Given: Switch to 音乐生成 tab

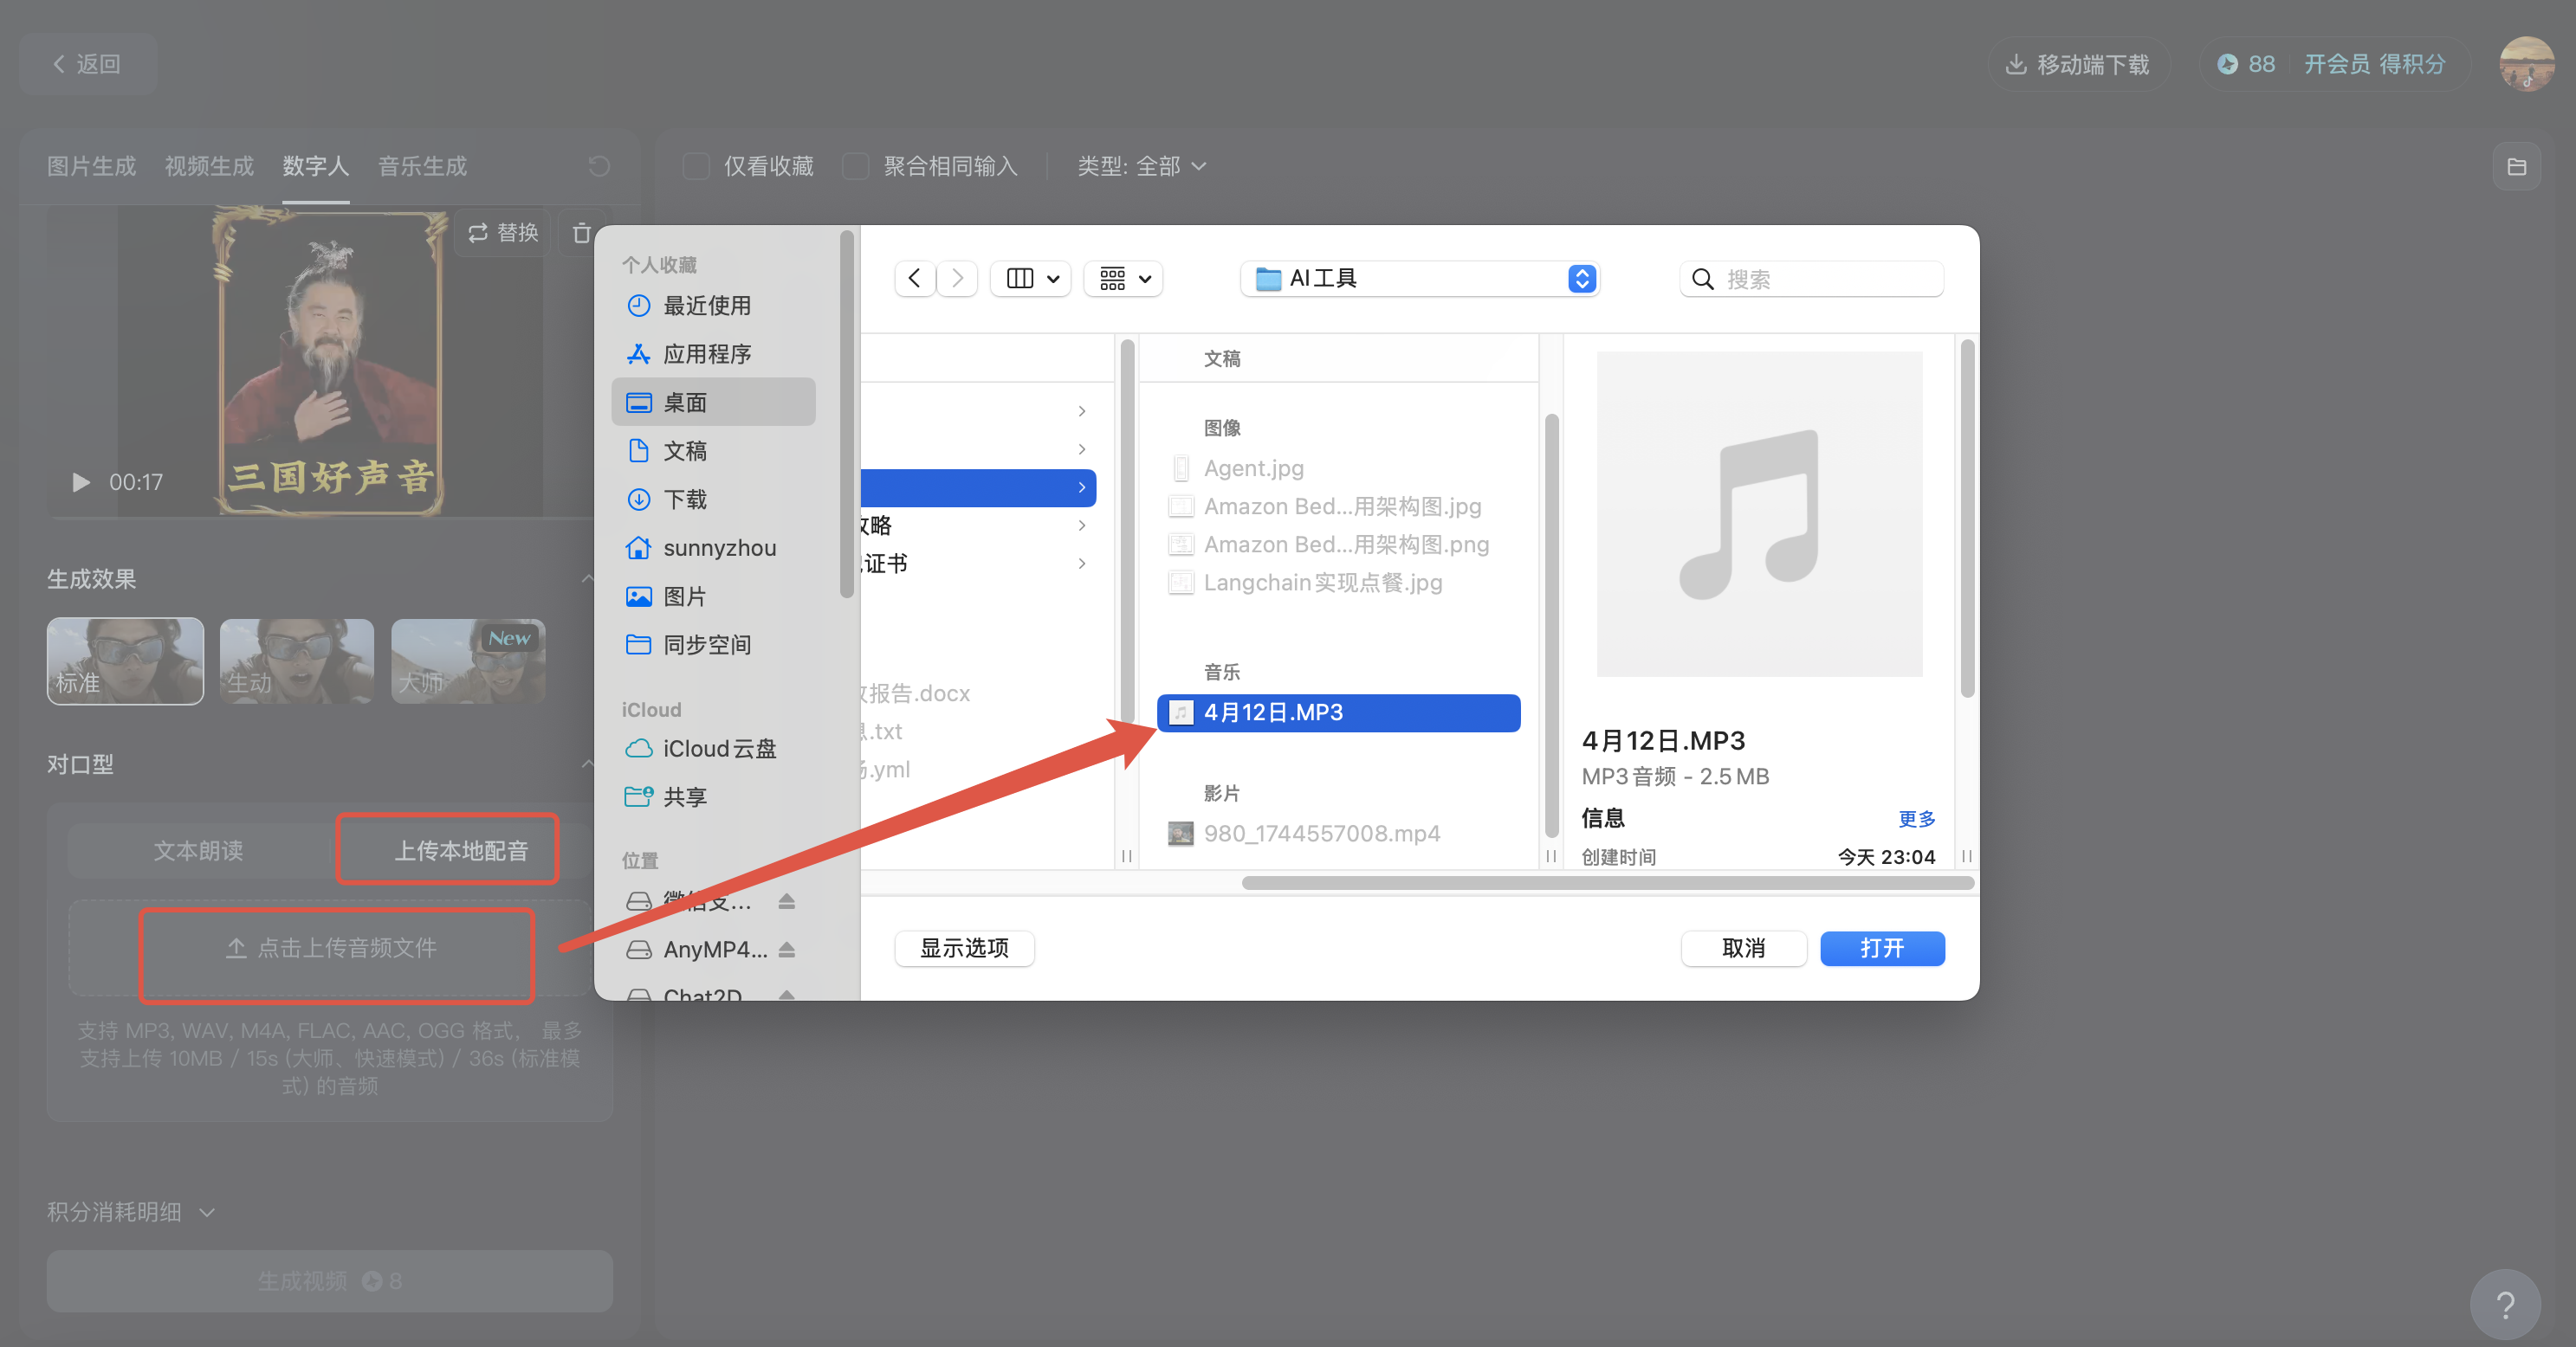Looking at the screenshot, I should point(422,166).
